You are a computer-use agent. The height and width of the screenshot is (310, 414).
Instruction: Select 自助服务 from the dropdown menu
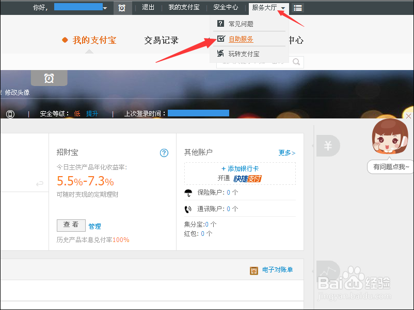(x=241, y=39)
